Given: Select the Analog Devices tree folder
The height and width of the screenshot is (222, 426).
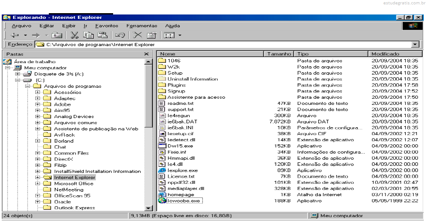Looking at the screenshot, I should (x=74, y=116).
